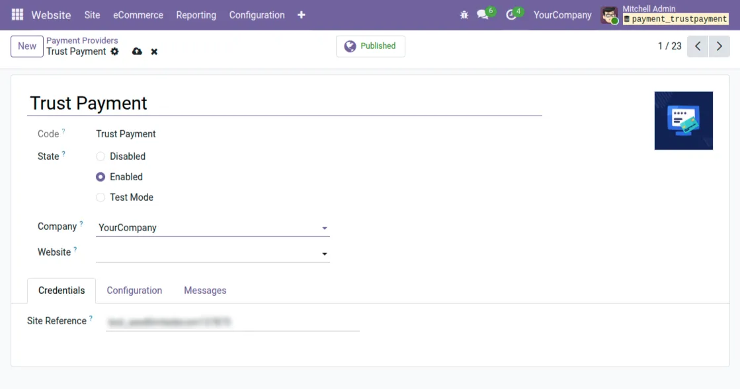Viewport: 740px width, 389px height.
Task: Open the Reporting menu
Action: (196, 15)
